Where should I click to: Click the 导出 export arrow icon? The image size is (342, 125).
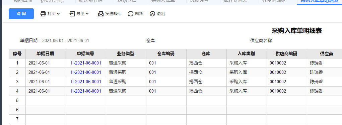(x=72, y=14)
